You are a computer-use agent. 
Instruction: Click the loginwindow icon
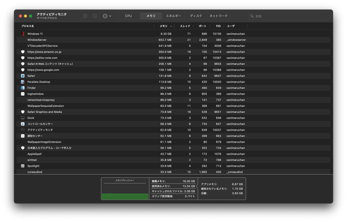[23, 94]
